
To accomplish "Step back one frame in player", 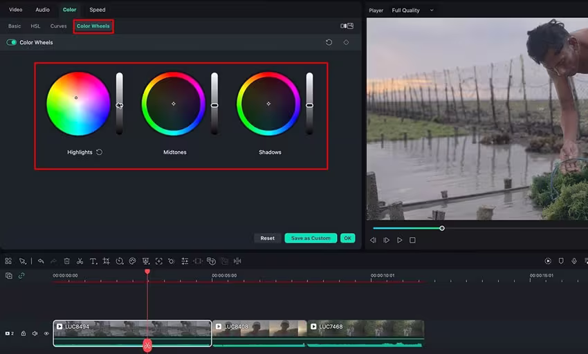I will (x=373, y=240).
